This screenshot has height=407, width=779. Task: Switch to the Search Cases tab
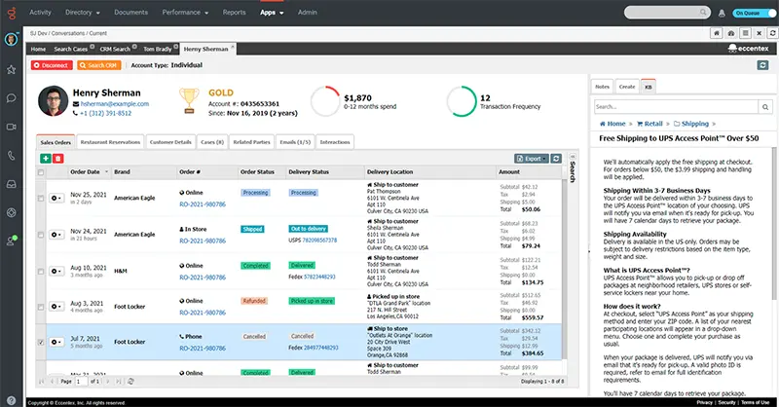[70, 50]
